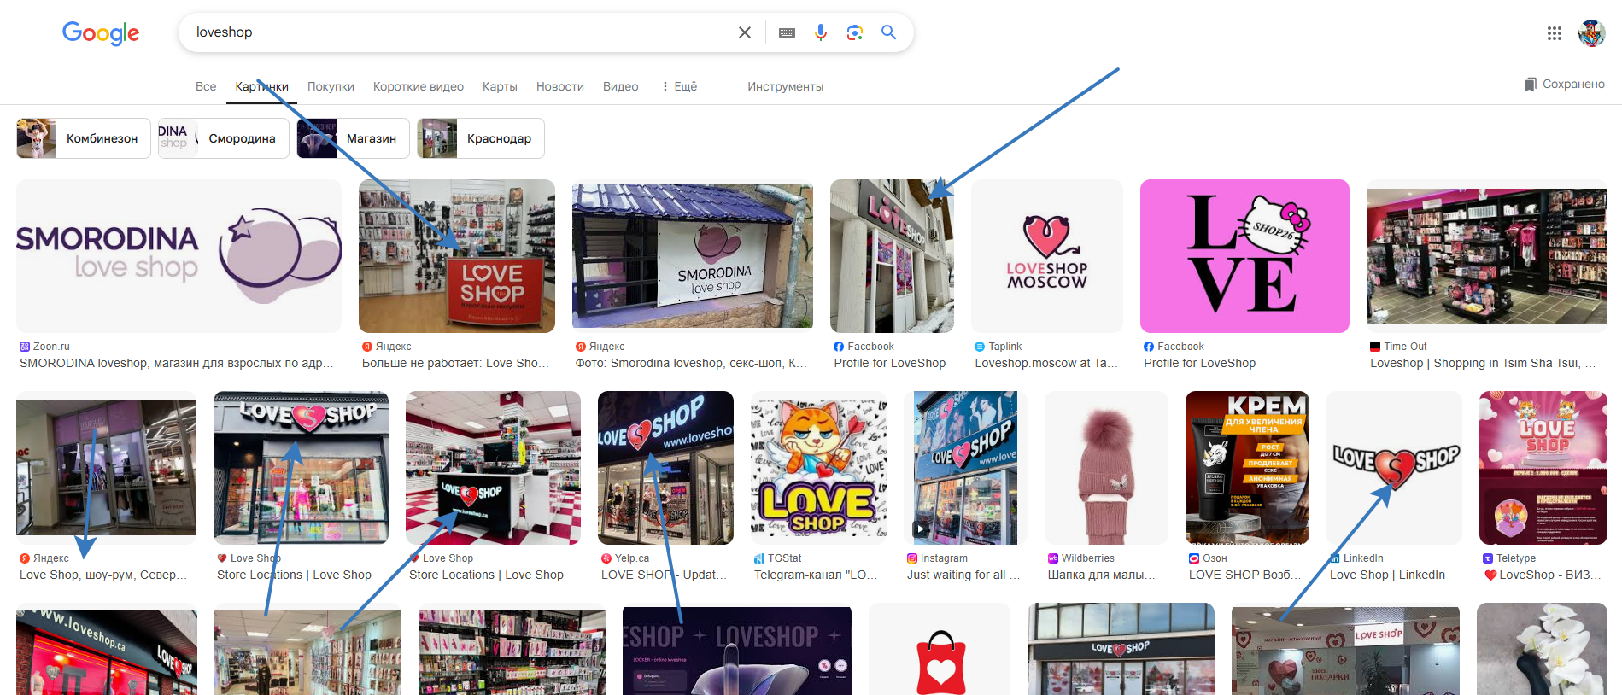Open the red LOVE SHOP counter image
This screenshot has height=695, width=1622.
pyautogui.click(x=457, y=256)
